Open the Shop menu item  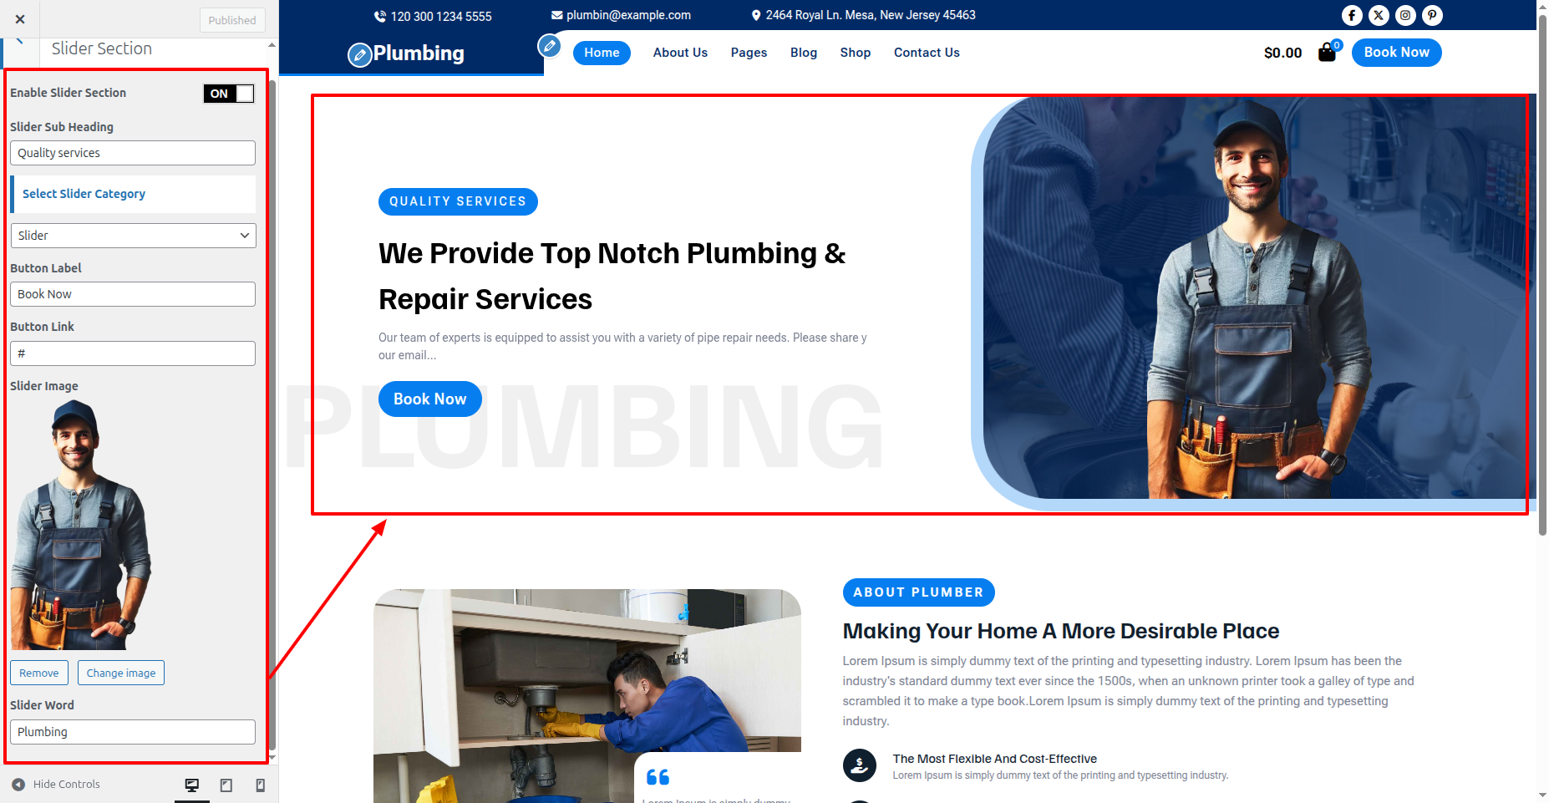pyautogui.click(x=855, y=53)
